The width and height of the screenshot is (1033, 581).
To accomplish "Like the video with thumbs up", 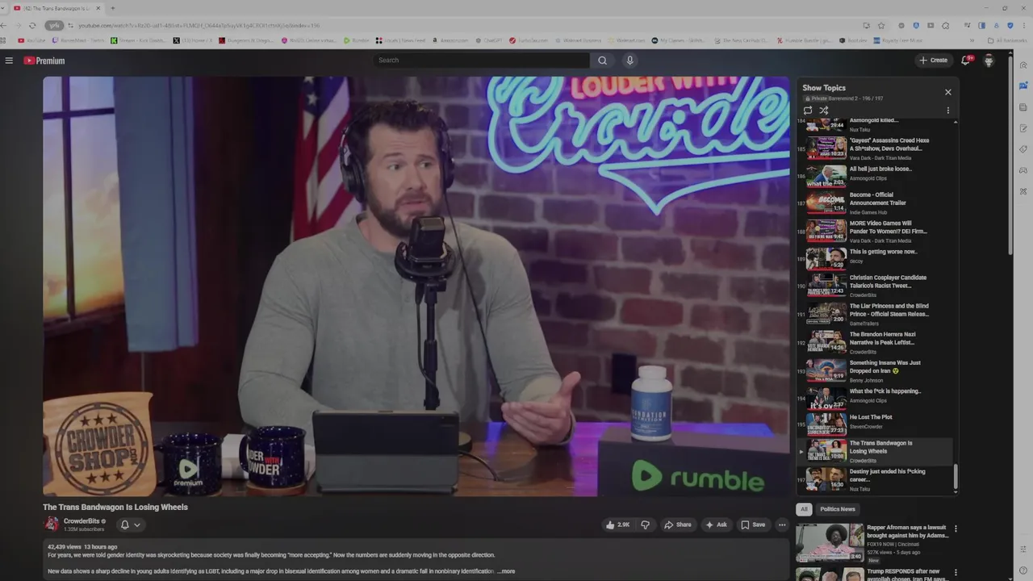I will tap(617, 525).
